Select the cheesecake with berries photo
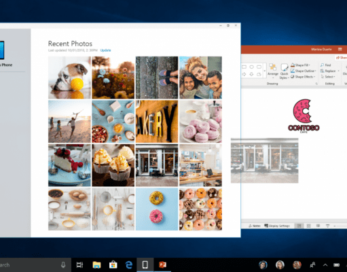Image resolution: width=347 pixels, height=272 pixels. pos(69,165)
